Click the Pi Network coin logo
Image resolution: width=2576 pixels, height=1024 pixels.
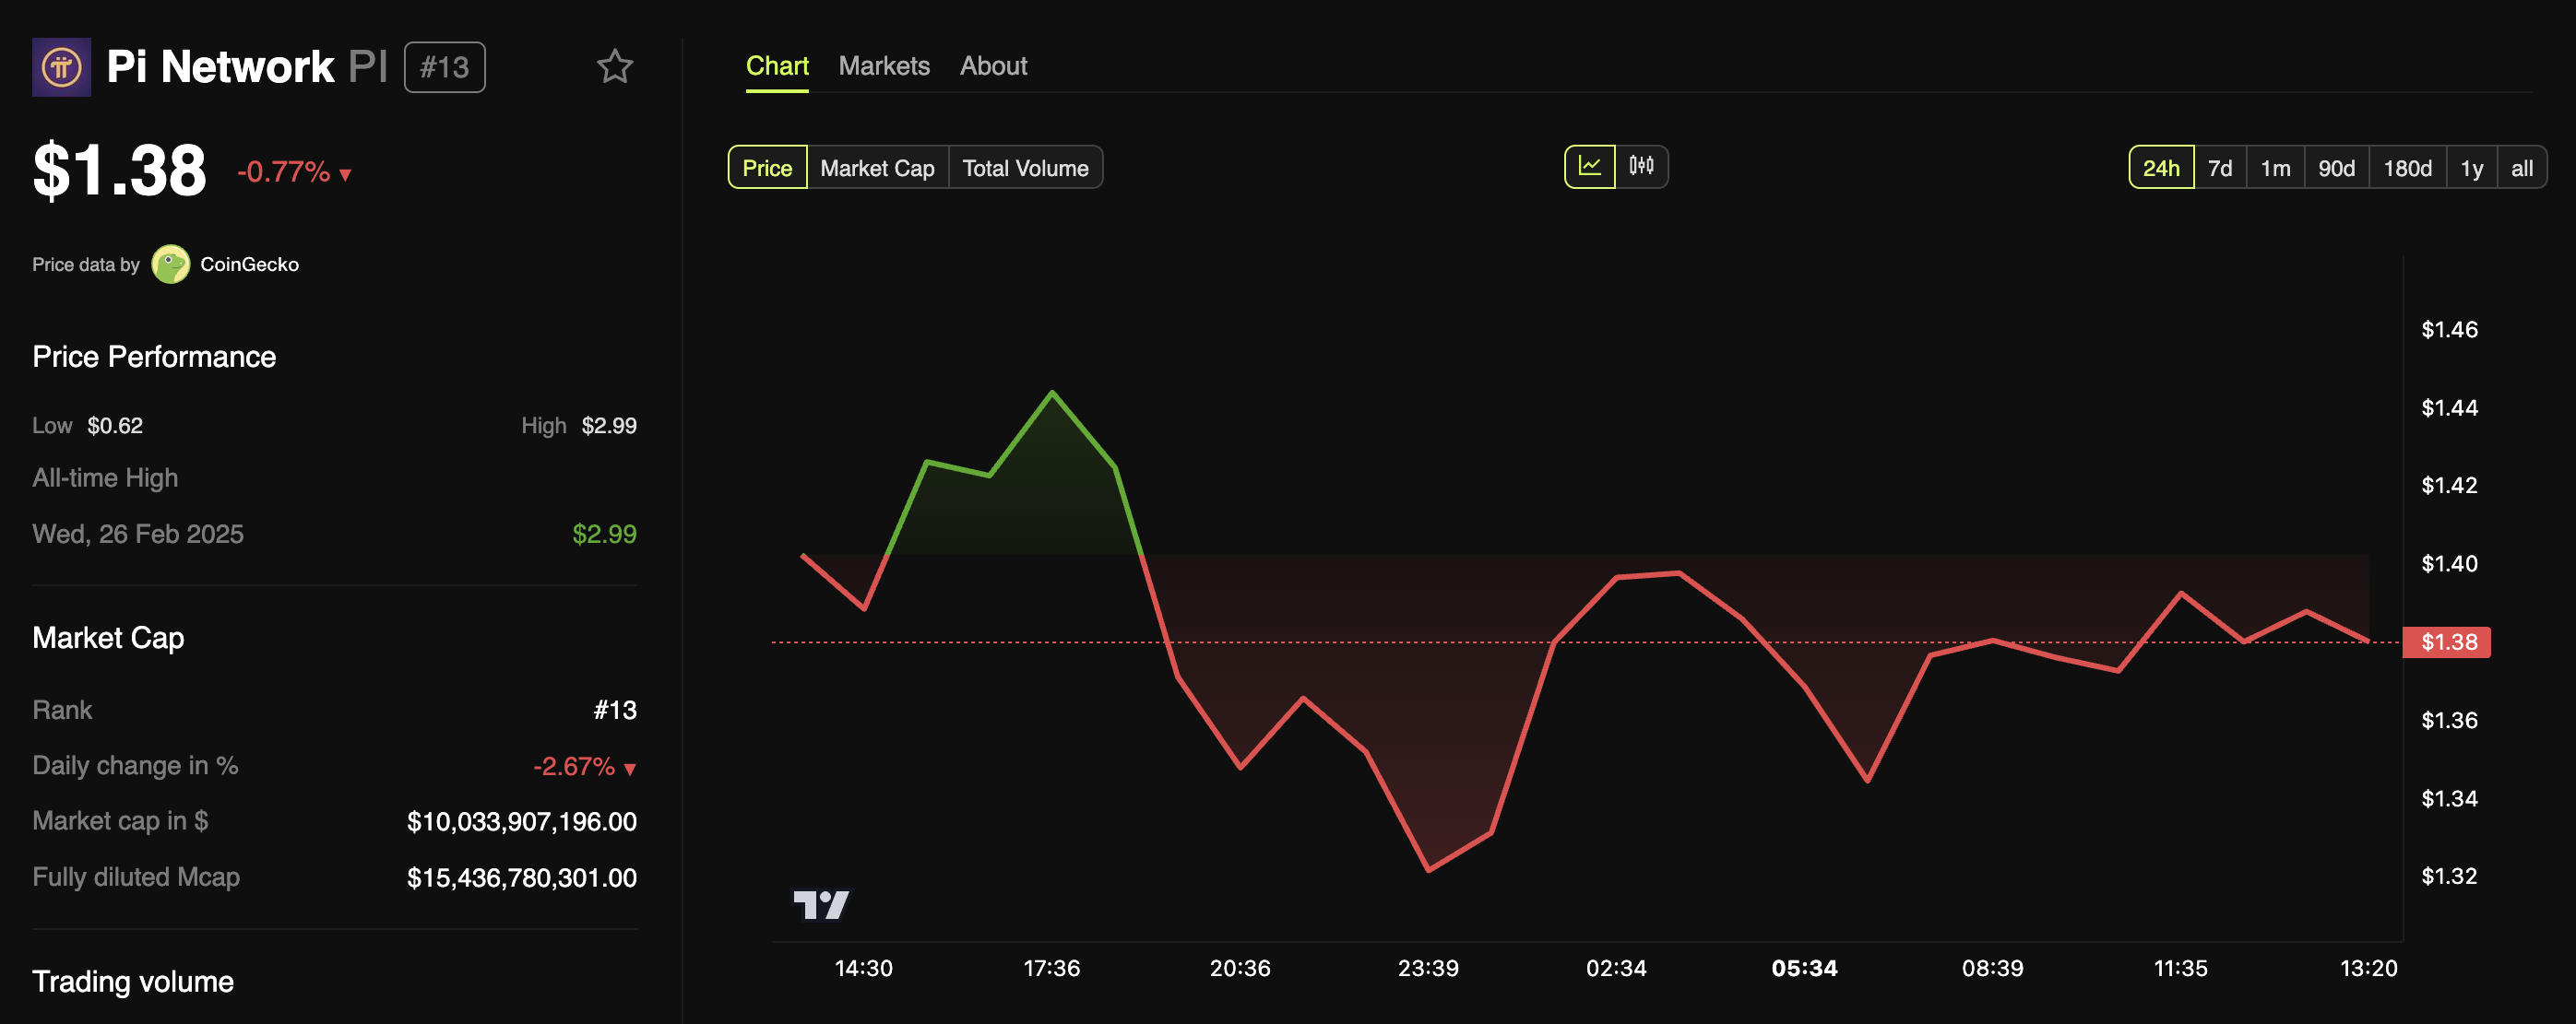coord(61,67)
